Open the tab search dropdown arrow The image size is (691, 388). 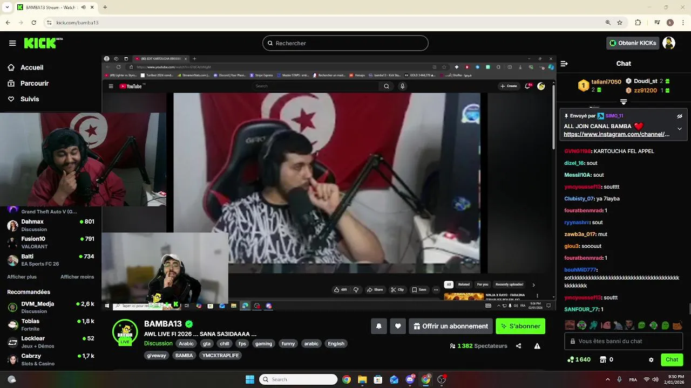click(7, 8)
